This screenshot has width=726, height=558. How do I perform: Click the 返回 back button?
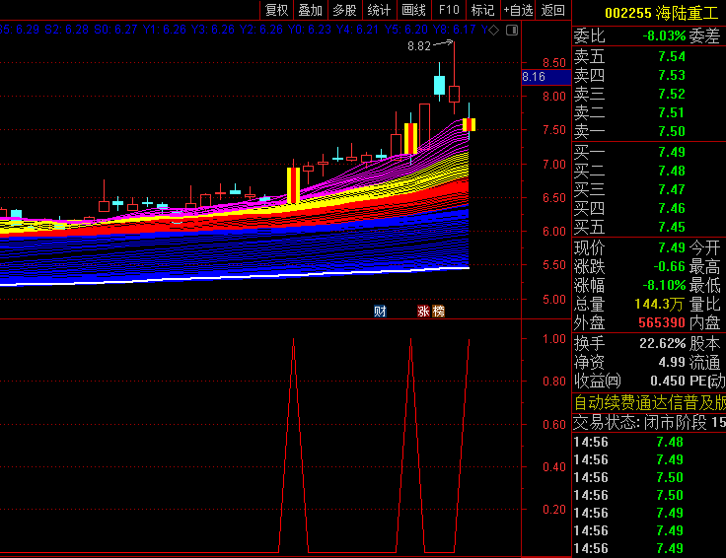click(x=553, y=10)
